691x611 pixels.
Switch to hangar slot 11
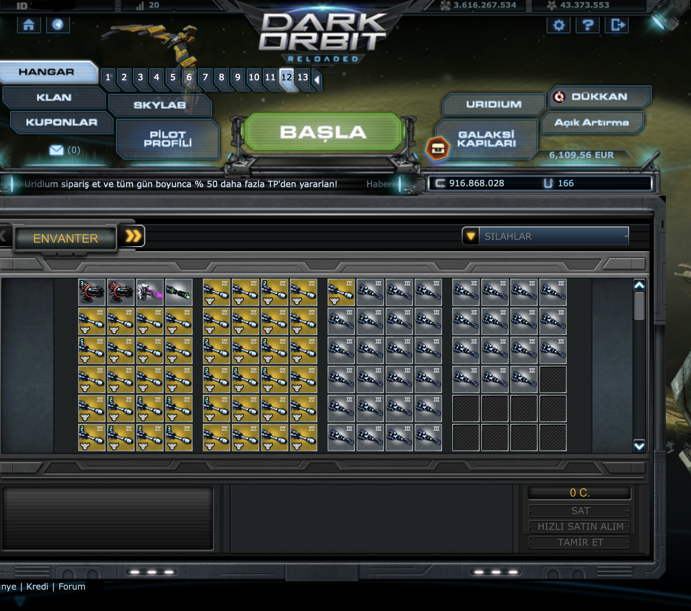pos(270,77)
